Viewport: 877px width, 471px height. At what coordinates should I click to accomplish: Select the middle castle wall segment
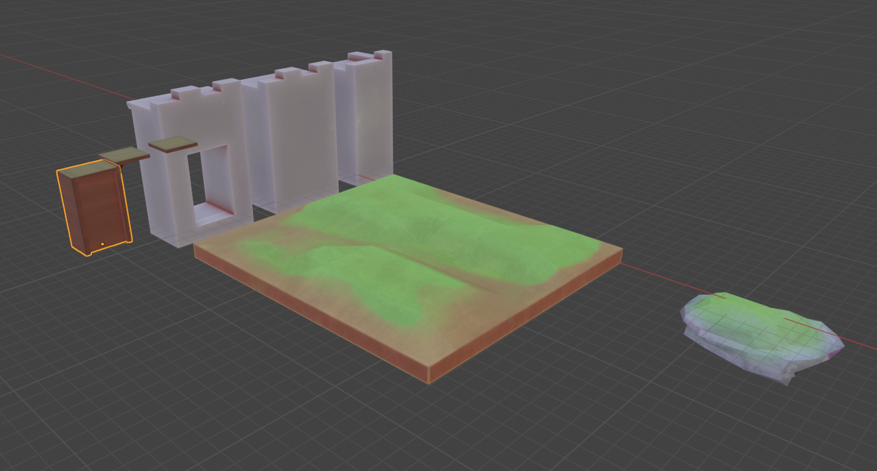[x=290, y=137]
